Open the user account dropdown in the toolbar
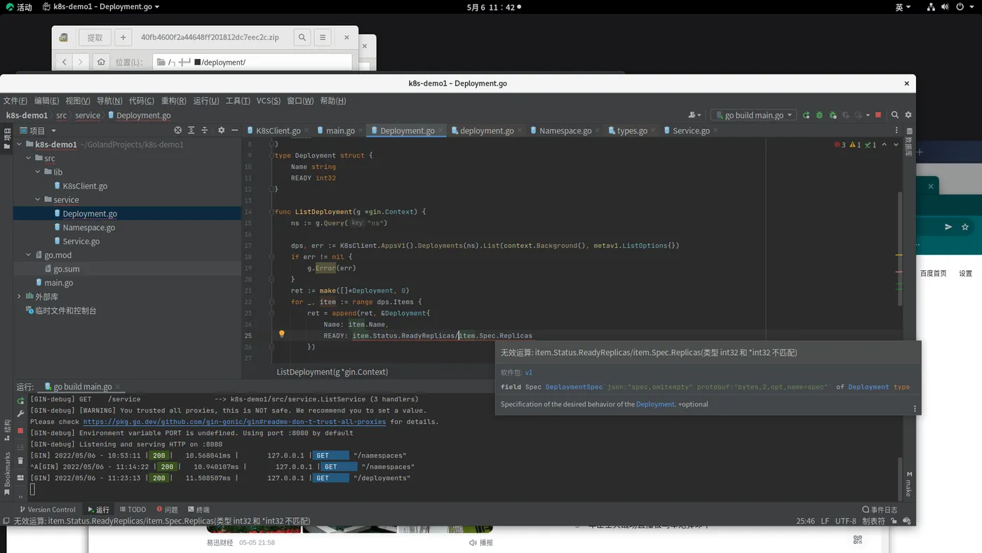The width and height of the screenshot is (982, 553). (694, 115)
